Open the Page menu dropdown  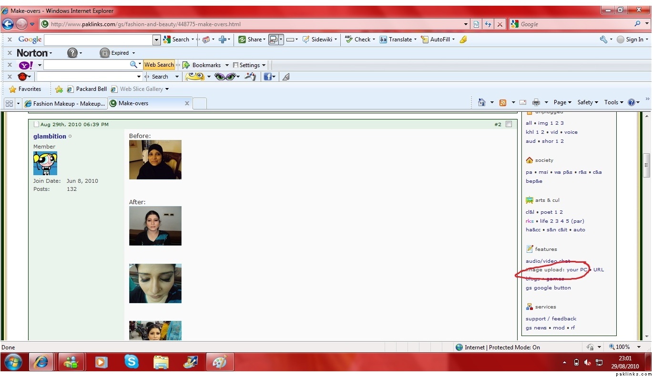[562, 102]
